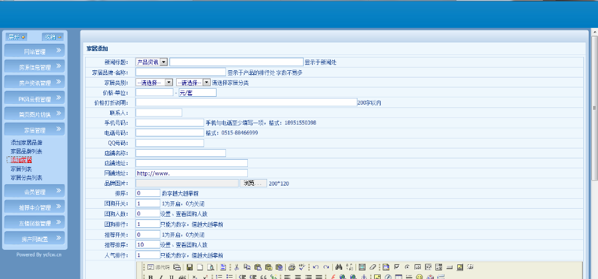Expand the 房源信息管理 sidebar menu
This screenshot has height=279, width=598.
(x=35, y=67)
